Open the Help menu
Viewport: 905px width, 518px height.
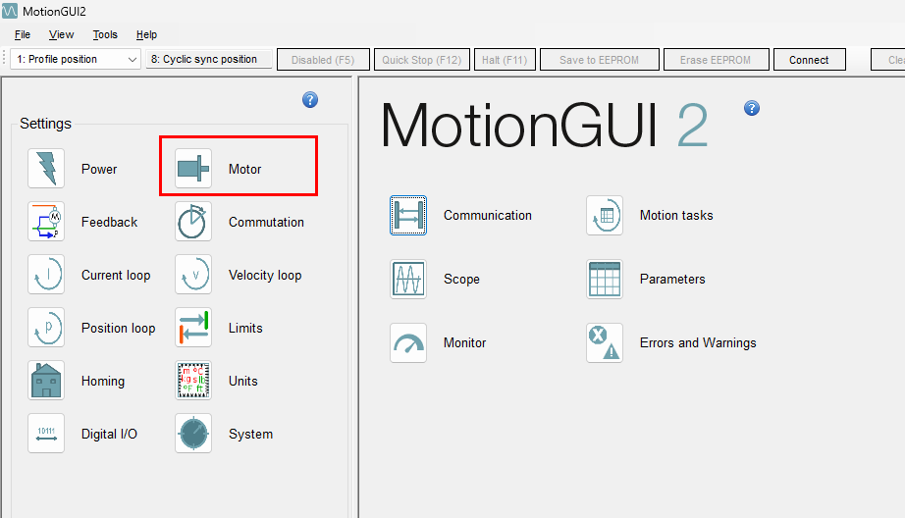point(146,34)
